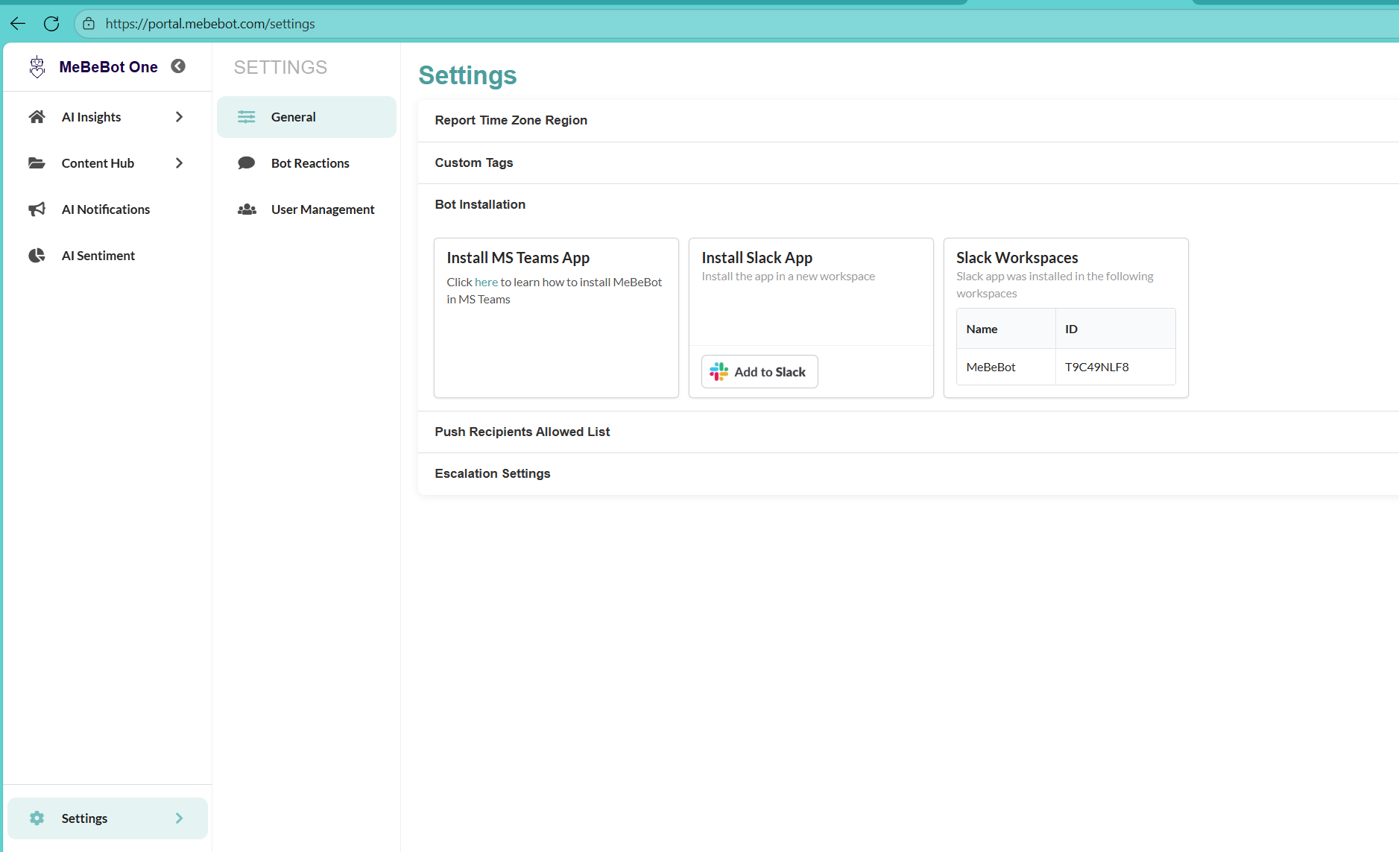The image size is (1399, 852).
Task: Click the Content Hub folder icon
Action: pos(37,163)
